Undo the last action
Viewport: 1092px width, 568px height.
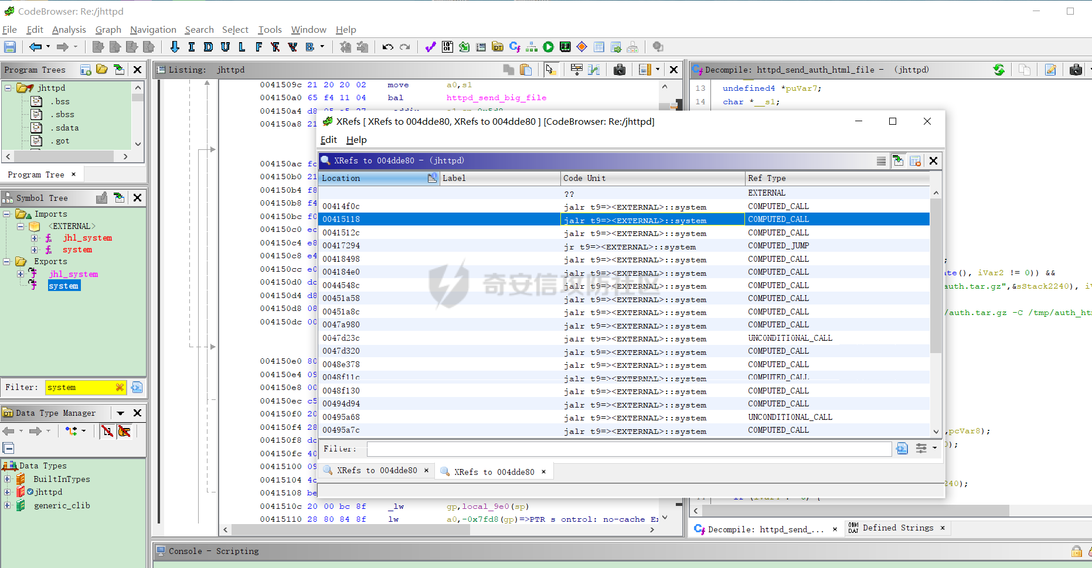click(387, 47)
